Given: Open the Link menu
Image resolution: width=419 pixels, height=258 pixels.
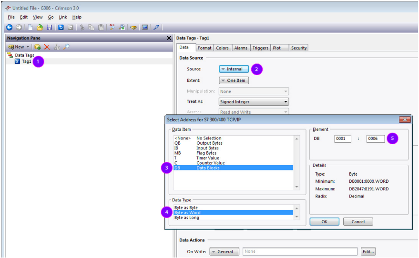Looking at the screenshot, I should pos(63,17).
